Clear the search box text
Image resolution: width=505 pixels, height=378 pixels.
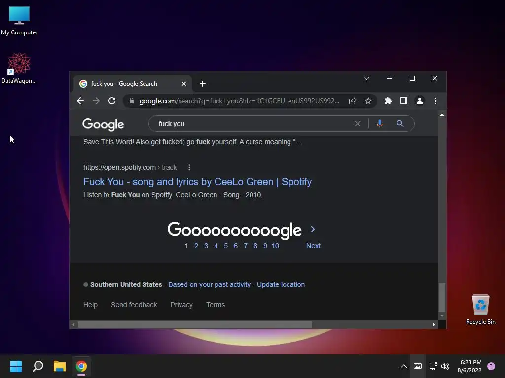(x=358, y=124)
